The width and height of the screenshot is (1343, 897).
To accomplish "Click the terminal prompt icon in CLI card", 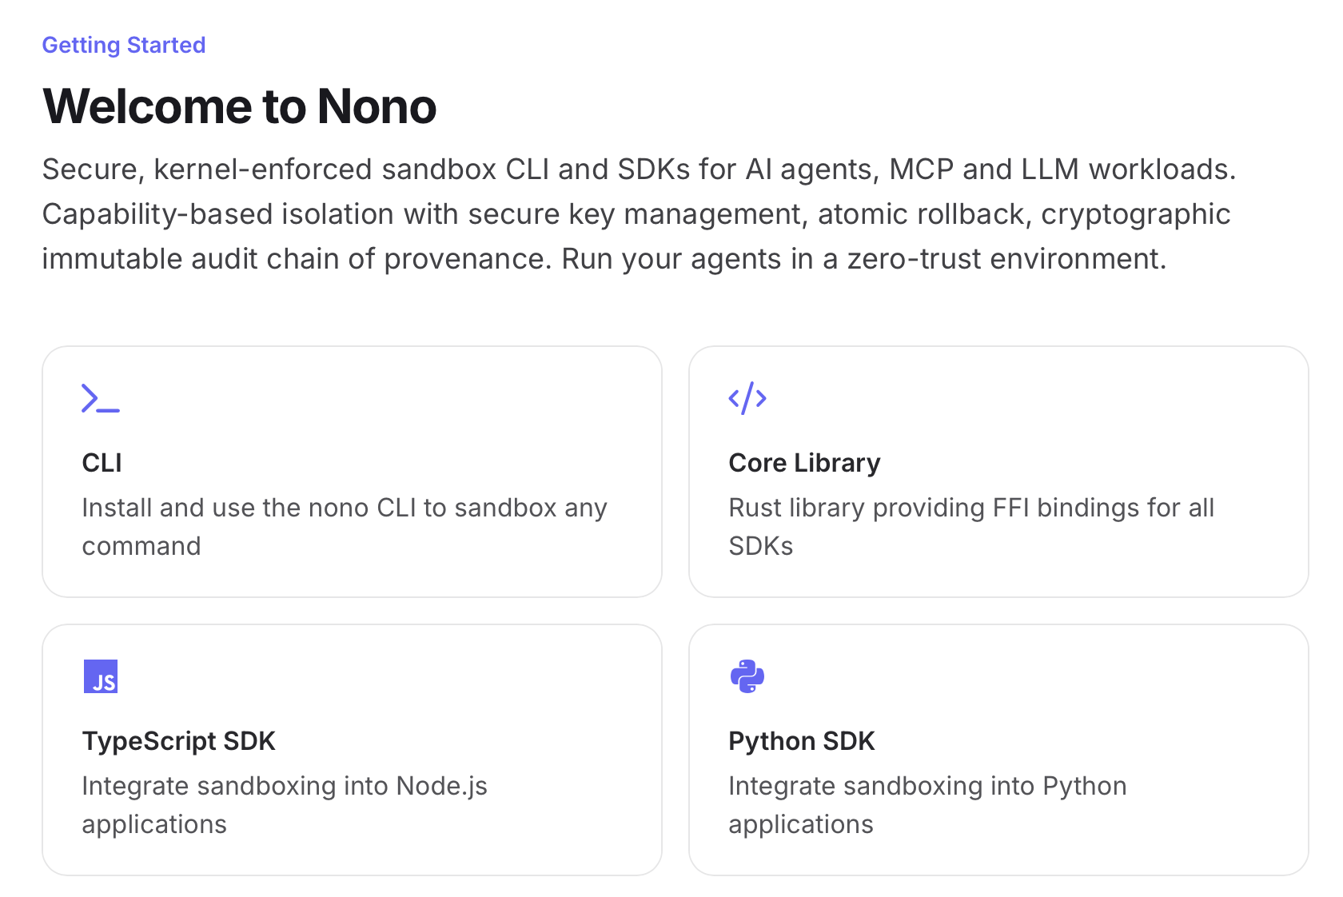I will coord(101,398).
